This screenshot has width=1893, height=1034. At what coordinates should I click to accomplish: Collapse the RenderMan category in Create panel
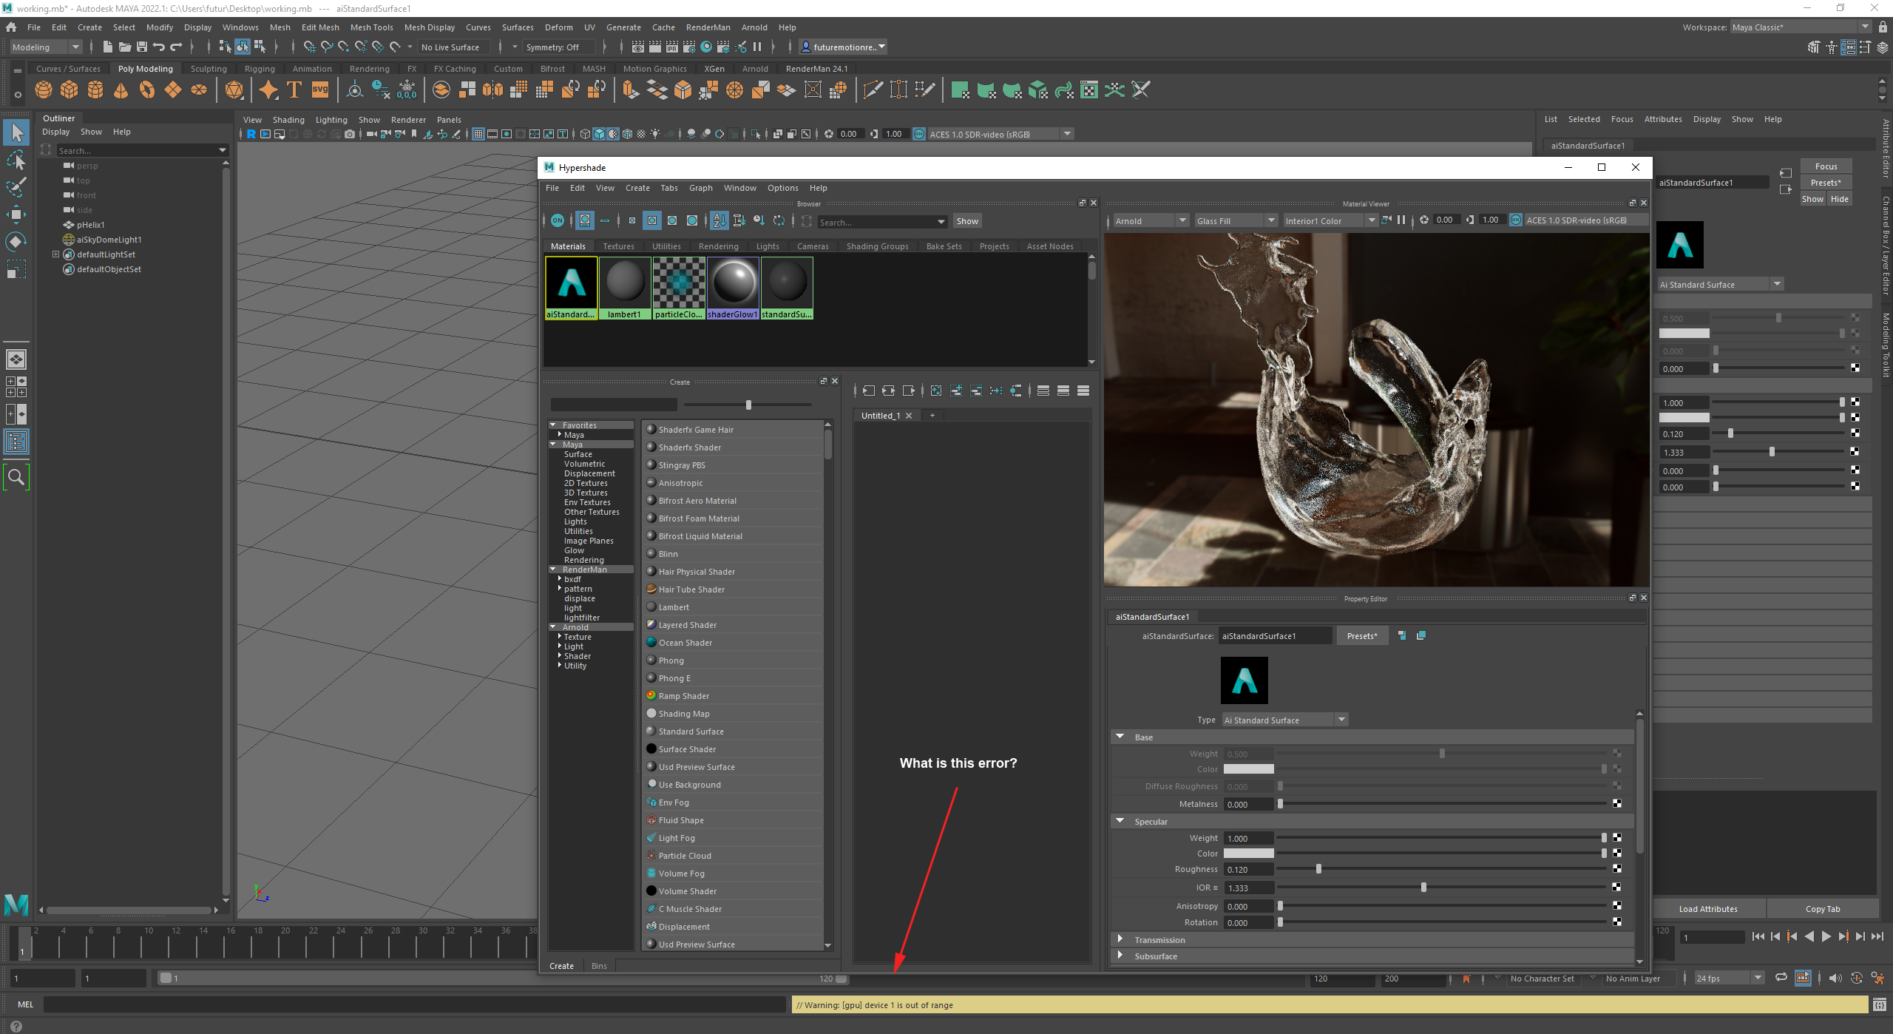pos(553,570)
